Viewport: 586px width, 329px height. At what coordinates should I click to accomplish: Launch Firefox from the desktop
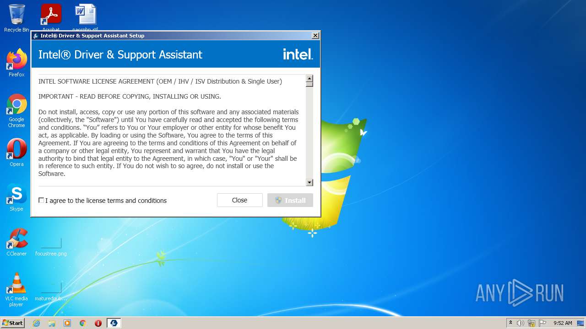pyautogui.click(x=16, y=63)
